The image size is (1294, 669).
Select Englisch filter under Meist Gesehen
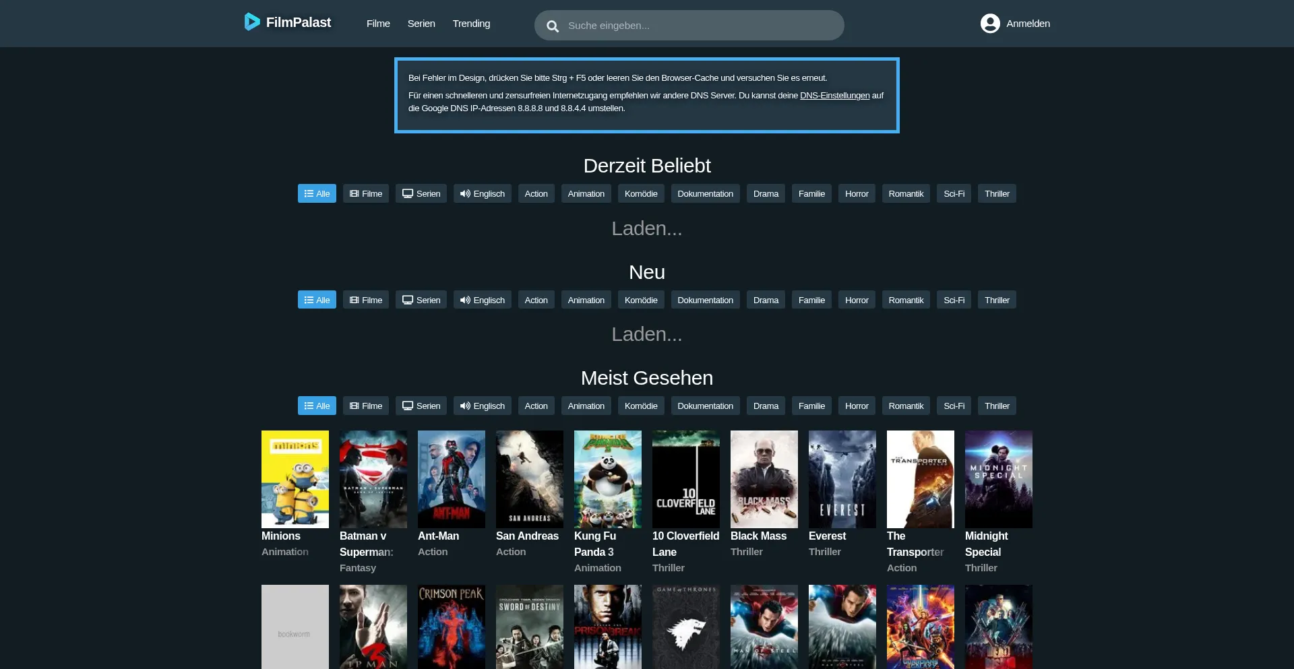click(x=483, y=406)
